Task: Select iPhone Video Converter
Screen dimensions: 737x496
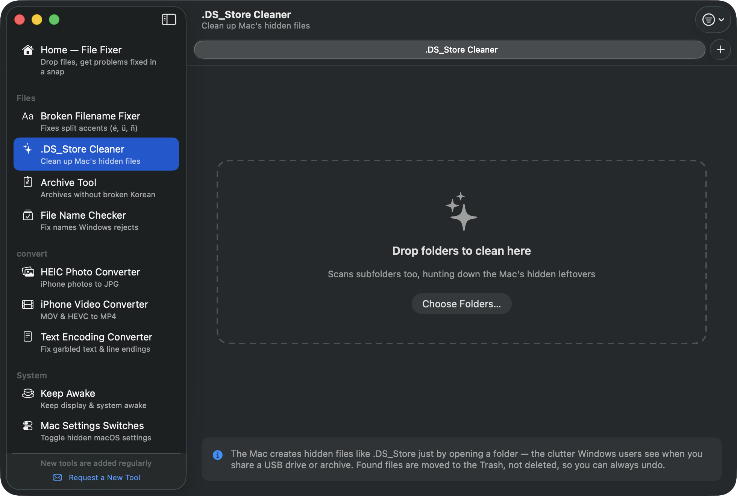Action: [96, 310]
